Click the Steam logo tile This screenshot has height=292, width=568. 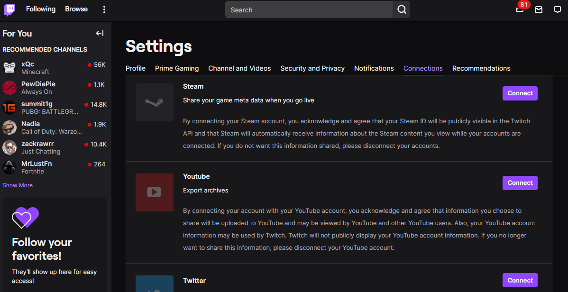pyautogui.click(x=154, y=102)
